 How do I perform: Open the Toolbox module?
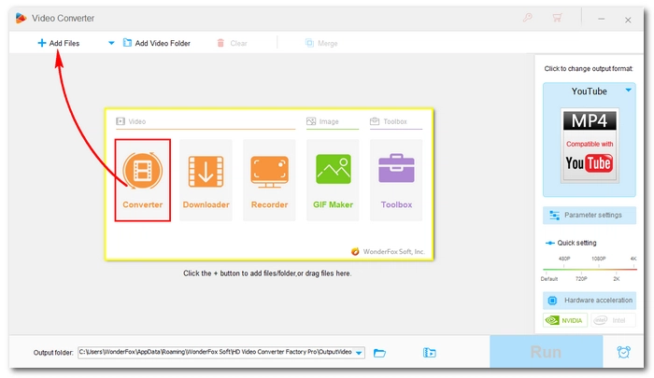396,180
